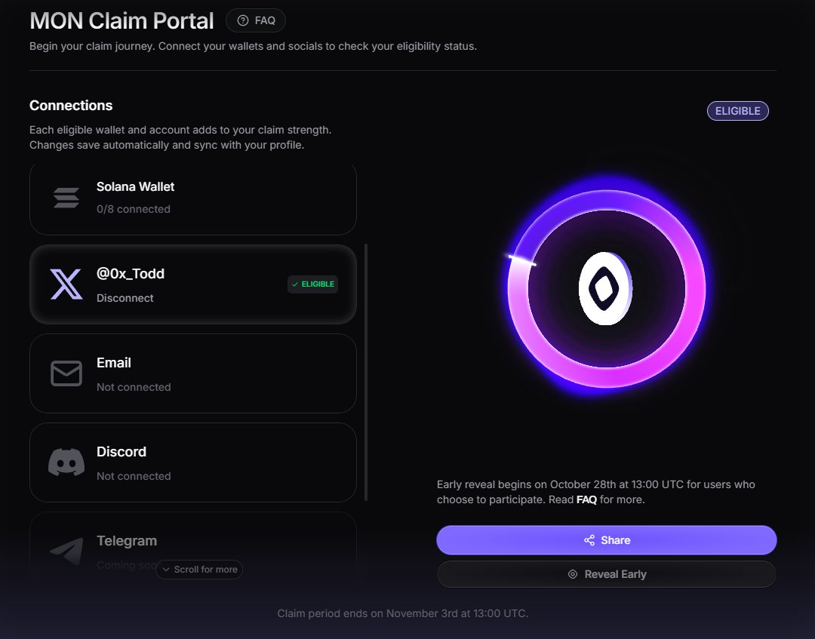Select the Email connection label

[114, 363]
